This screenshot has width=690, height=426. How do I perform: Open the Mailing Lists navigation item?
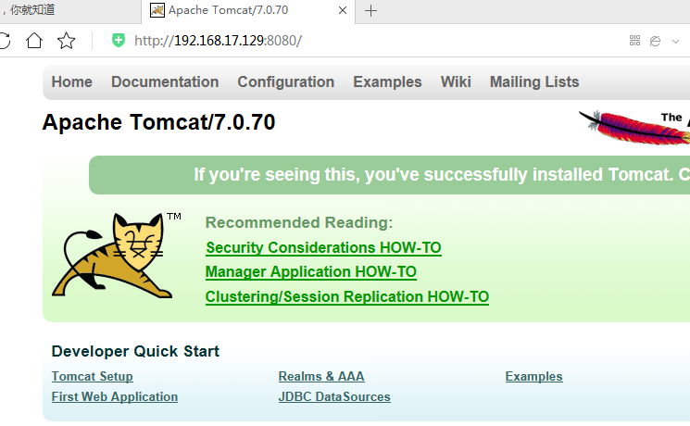click(x=534, y=81)
